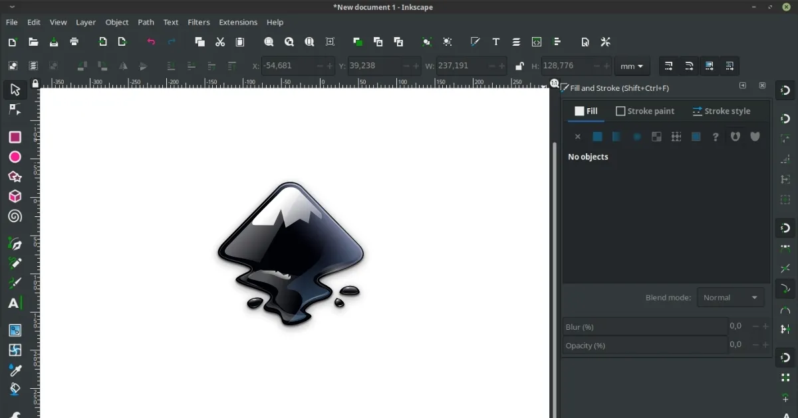798x418 pixels.
Task: Ungroup the selected objects icon
Action: tap(448, 42)
